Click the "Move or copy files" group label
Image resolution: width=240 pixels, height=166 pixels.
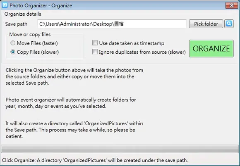pyautogui.click(x=30, y=34)
